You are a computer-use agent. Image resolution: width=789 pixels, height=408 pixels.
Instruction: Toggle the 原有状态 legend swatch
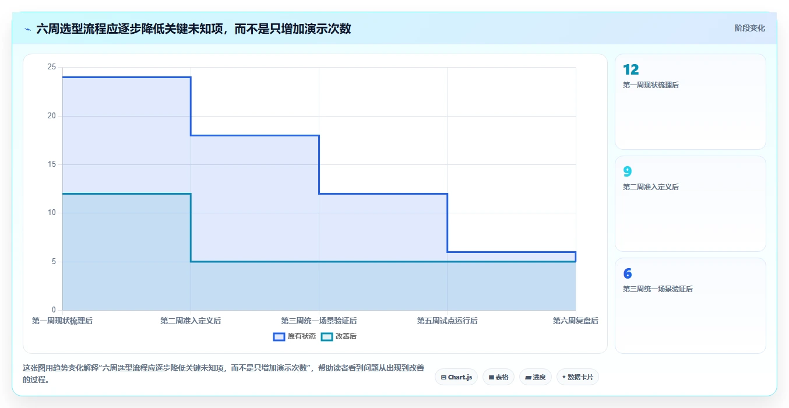[x=279, y=336]
